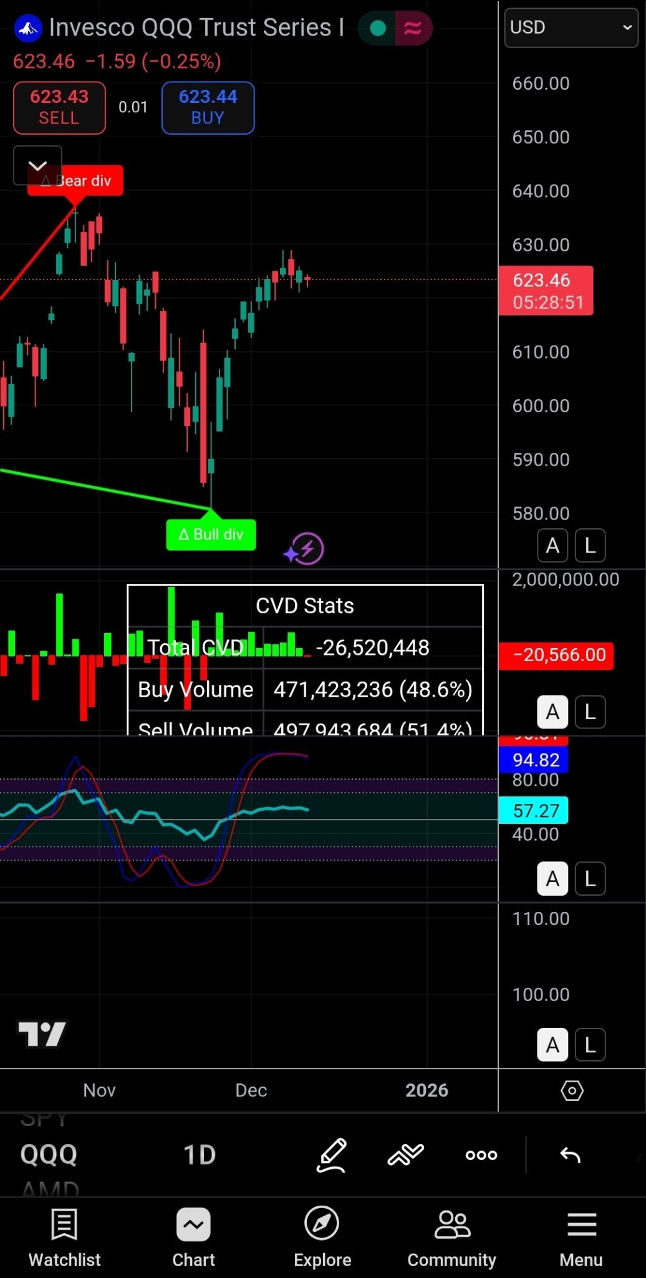Screen dimensions: 646x1278
Task: Tap the 0.01 spread value
Action: tap(133, 107)
